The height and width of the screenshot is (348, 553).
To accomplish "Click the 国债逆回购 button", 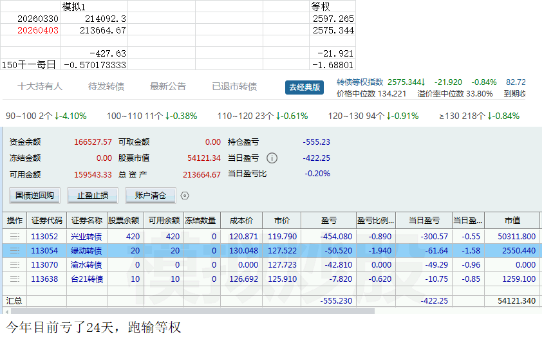I will click(x=35, y=196).
